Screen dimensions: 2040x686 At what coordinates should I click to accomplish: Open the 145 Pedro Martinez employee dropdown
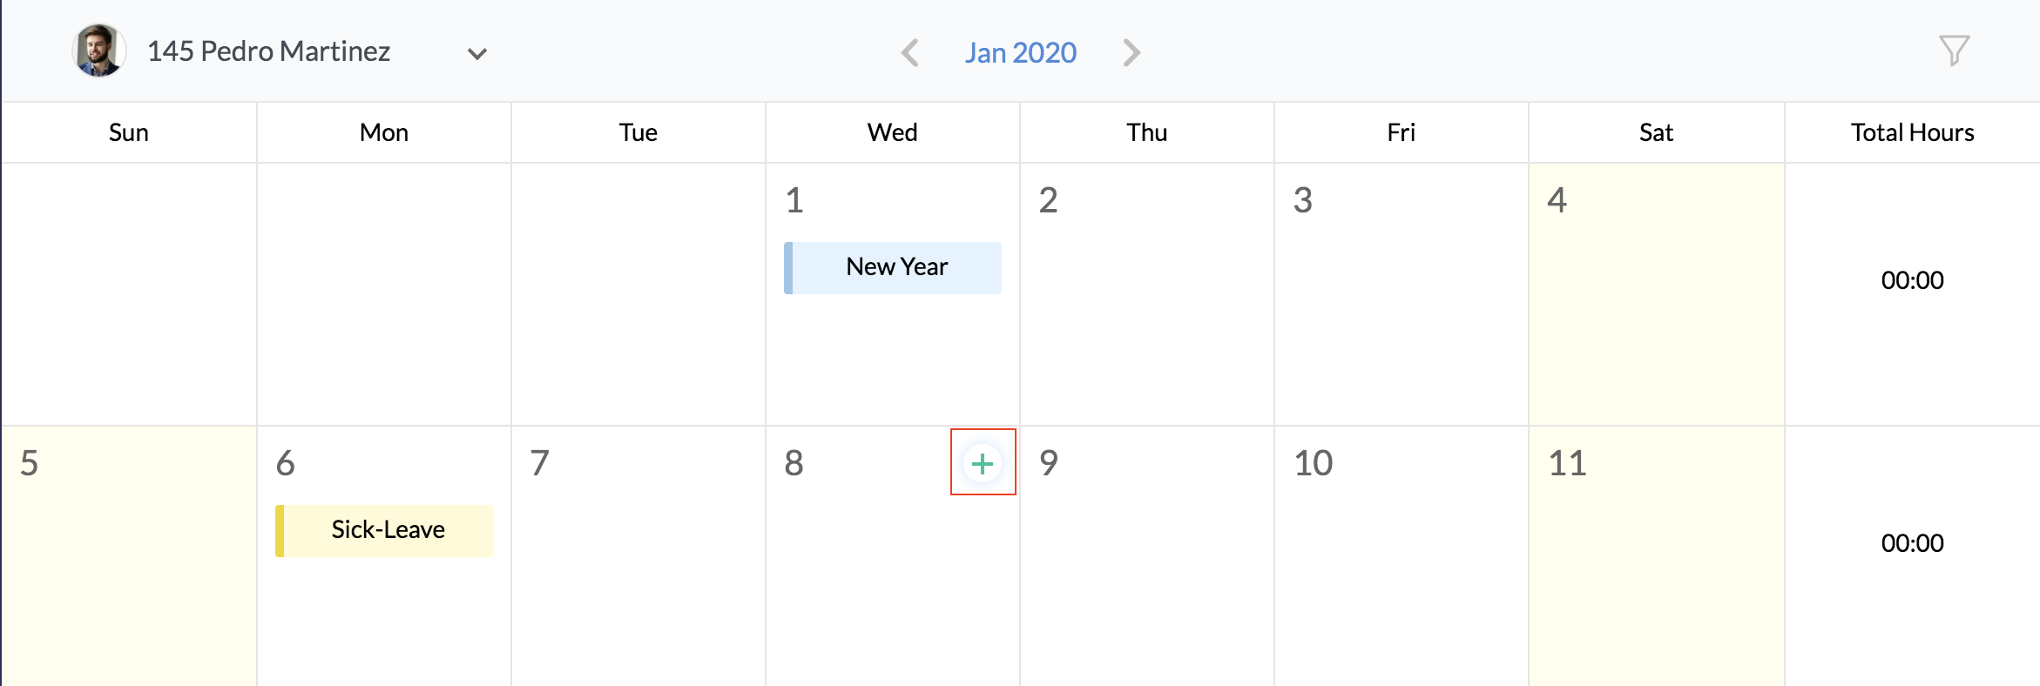click(x=268, y=51)
